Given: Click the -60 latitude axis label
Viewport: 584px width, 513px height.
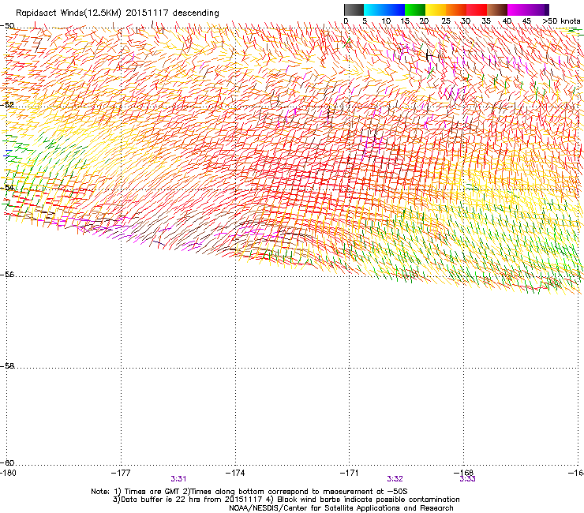Looking at the screenshot, I should point(8,463).
